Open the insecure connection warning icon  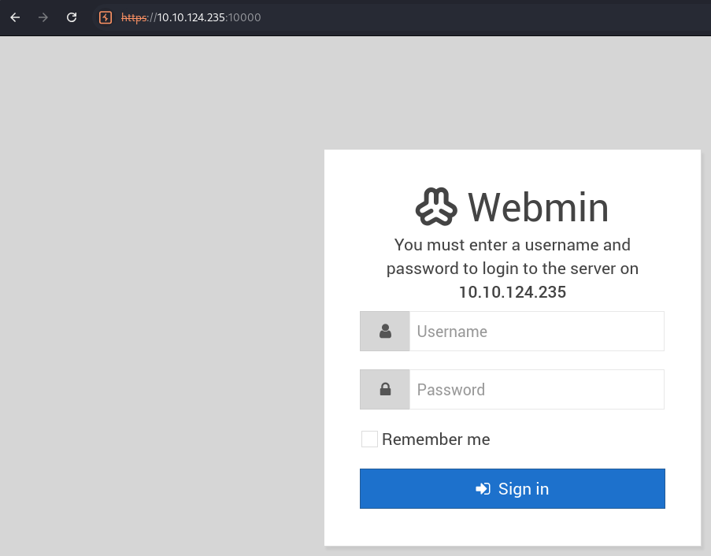(106, 17)
